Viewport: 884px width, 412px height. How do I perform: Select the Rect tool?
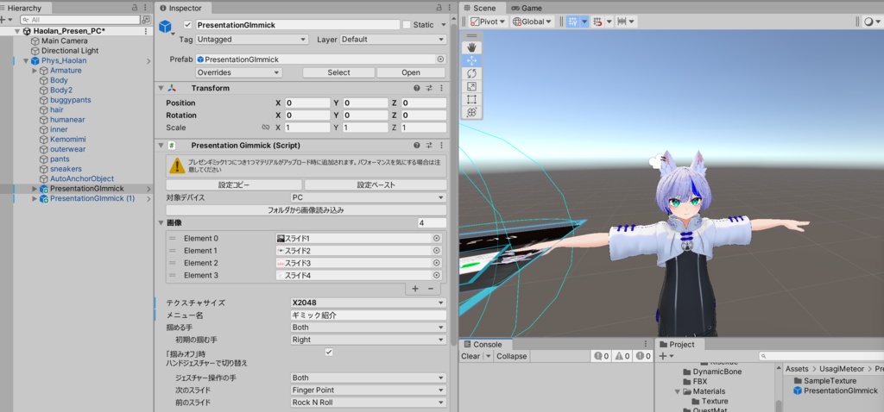472,100
